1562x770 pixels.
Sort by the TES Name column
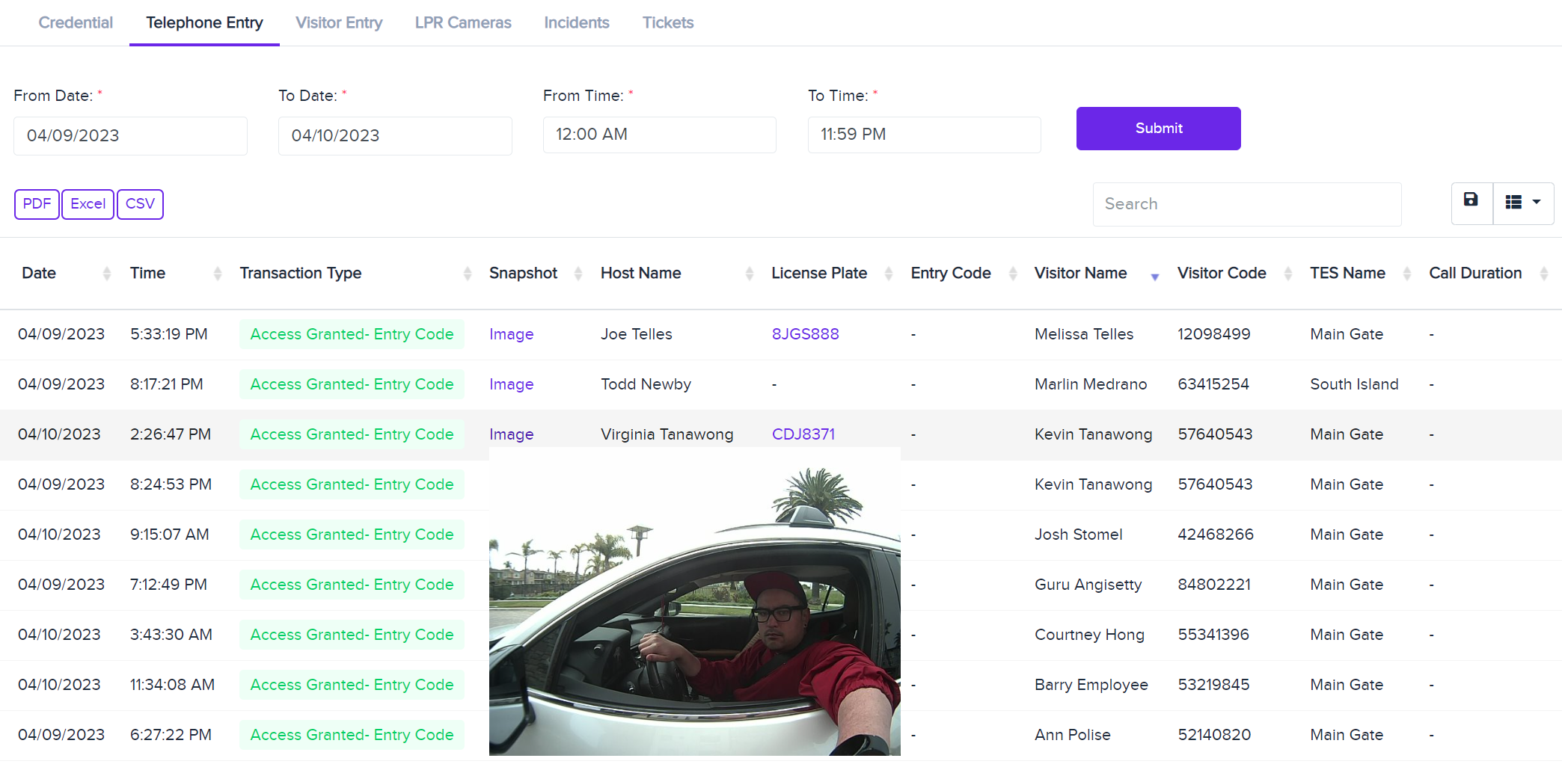(x=1347, y=274)
